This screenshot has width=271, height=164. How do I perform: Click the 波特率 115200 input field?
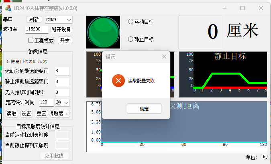click(x=37, y=29)
